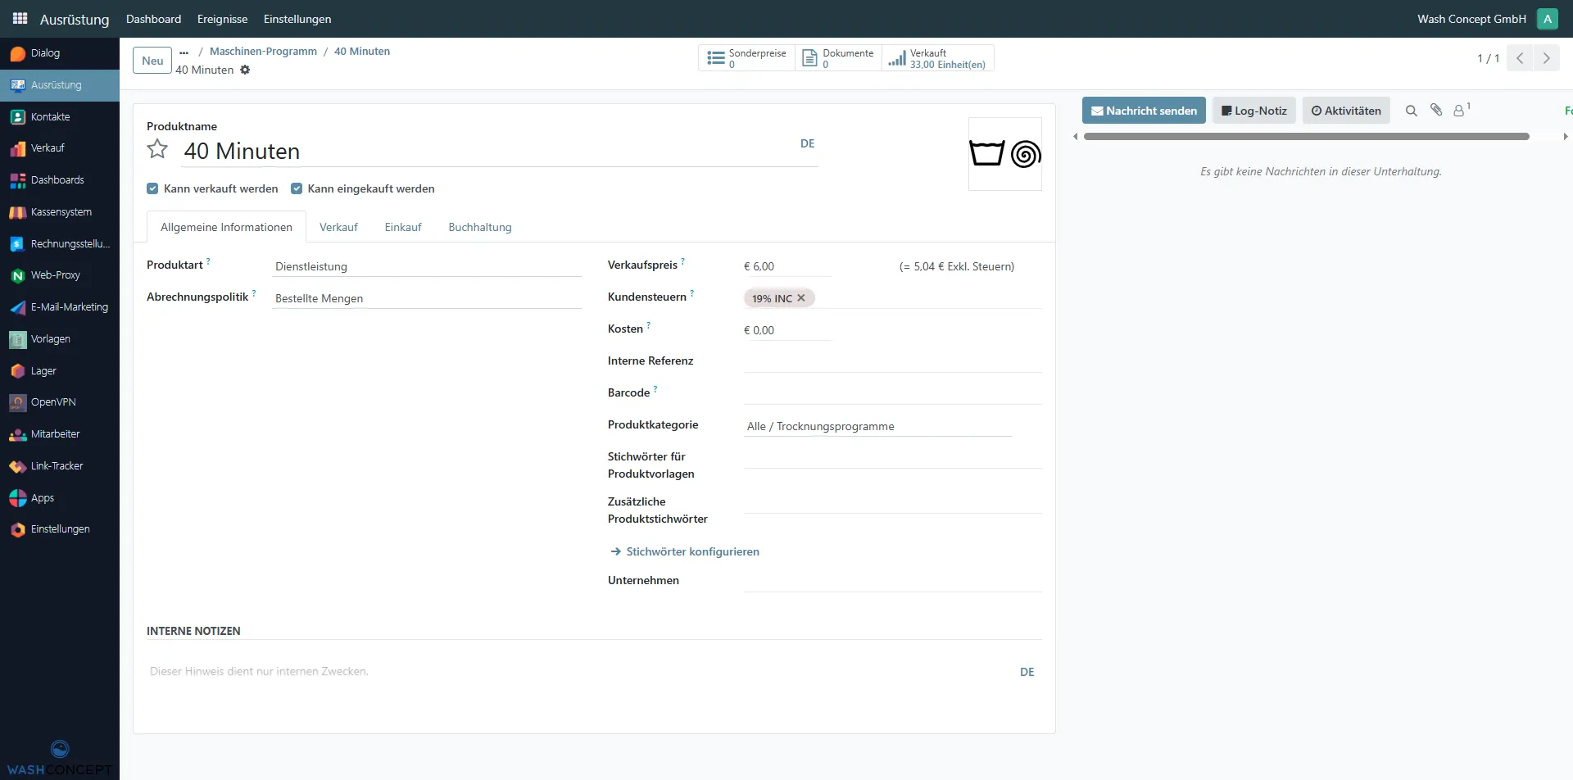Go to next record arrow

point(1546,58)
